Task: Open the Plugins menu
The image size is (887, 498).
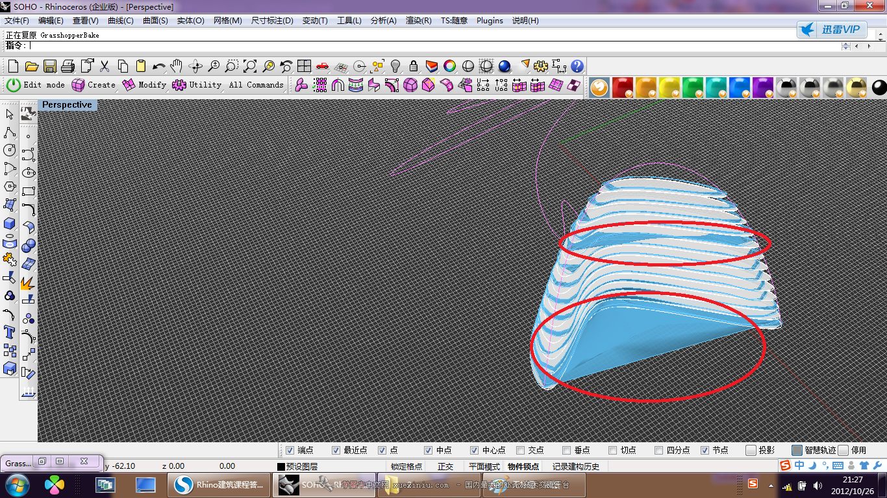Action: point(490,21)
